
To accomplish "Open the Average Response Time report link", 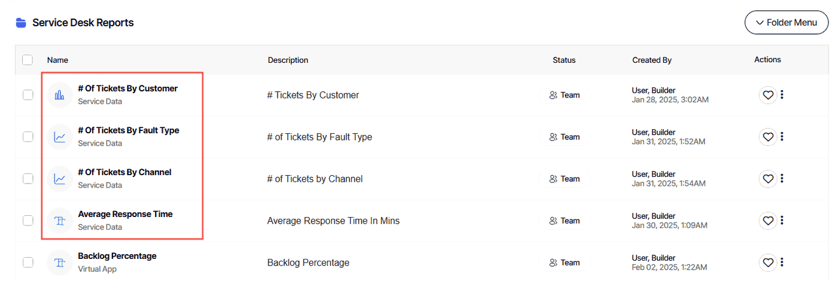I will 125,214.
